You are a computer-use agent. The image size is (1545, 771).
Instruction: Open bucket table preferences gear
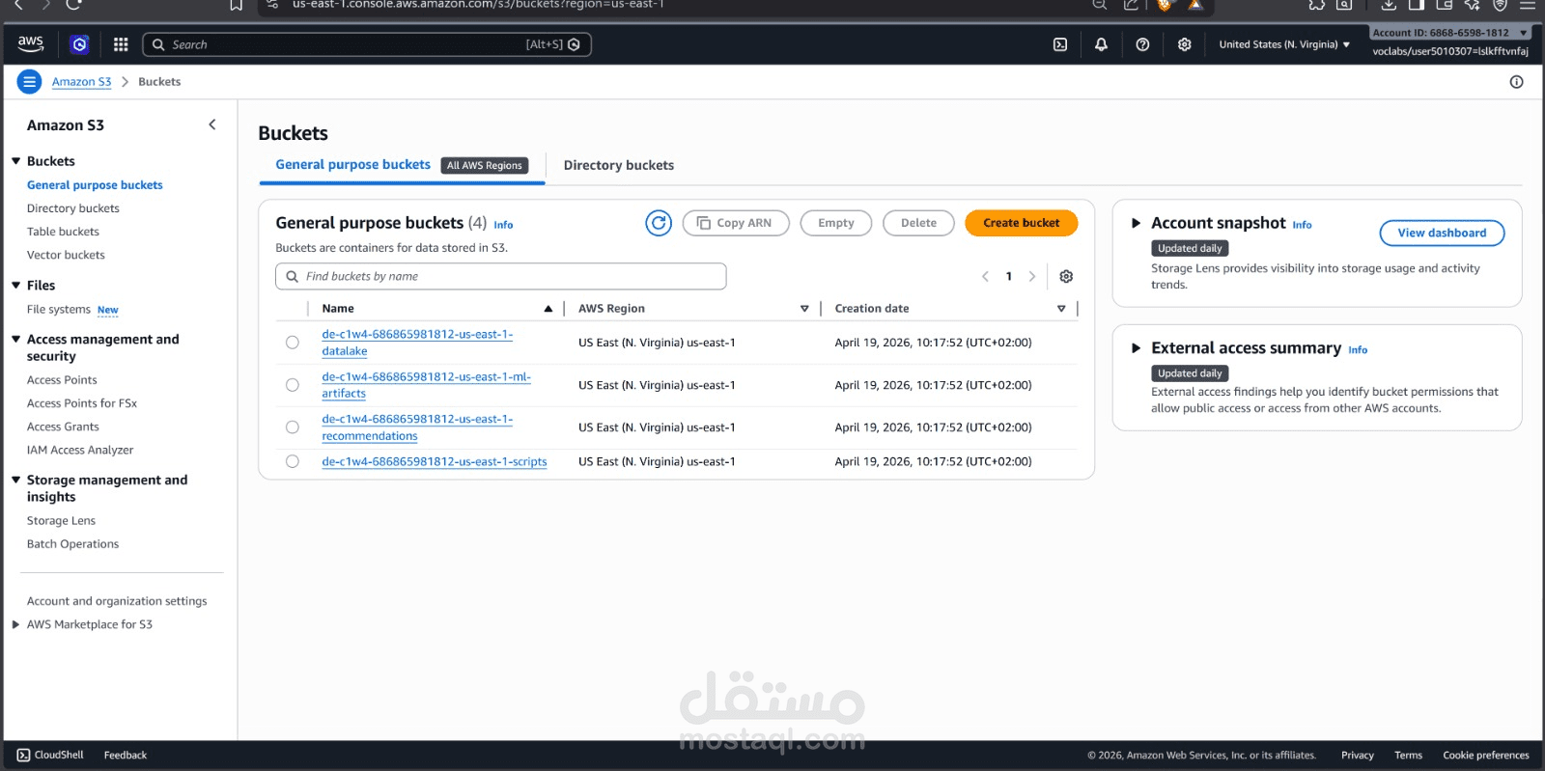point(1066,277)
